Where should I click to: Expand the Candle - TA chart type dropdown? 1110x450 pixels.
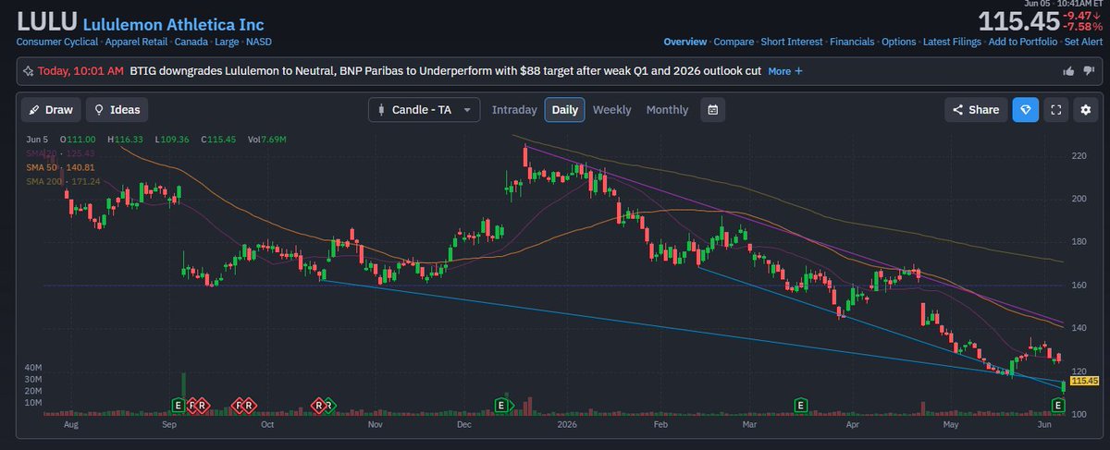(x=425, y=109)
